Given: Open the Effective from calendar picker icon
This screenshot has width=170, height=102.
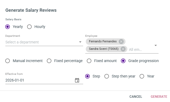Looking at the screenshot, I should point(77,80).
